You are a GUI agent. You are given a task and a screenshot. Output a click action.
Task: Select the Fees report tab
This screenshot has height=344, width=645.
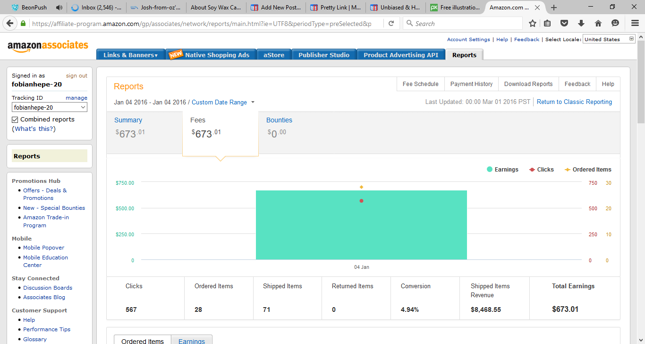pos(221,133)
